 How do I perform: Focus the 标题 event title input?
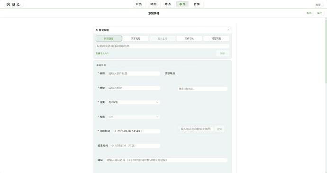point(134,73)
